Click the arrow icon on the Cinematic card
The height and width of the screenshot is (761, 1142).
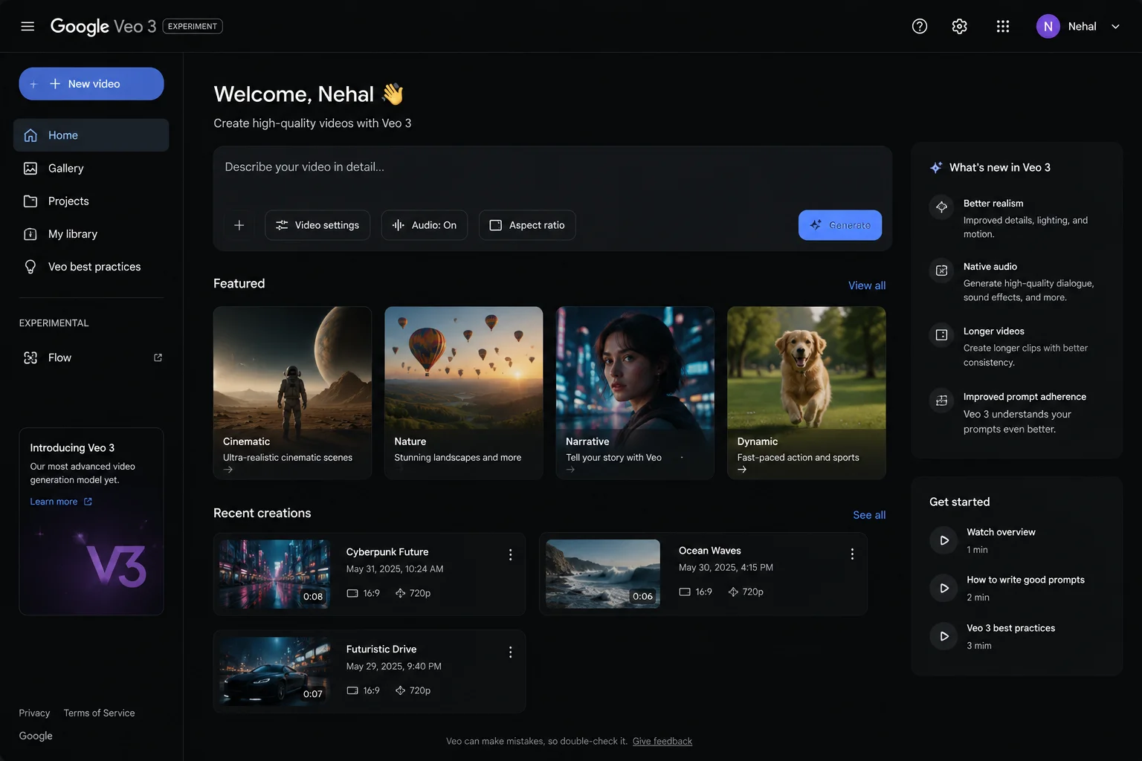click(228, 470)
